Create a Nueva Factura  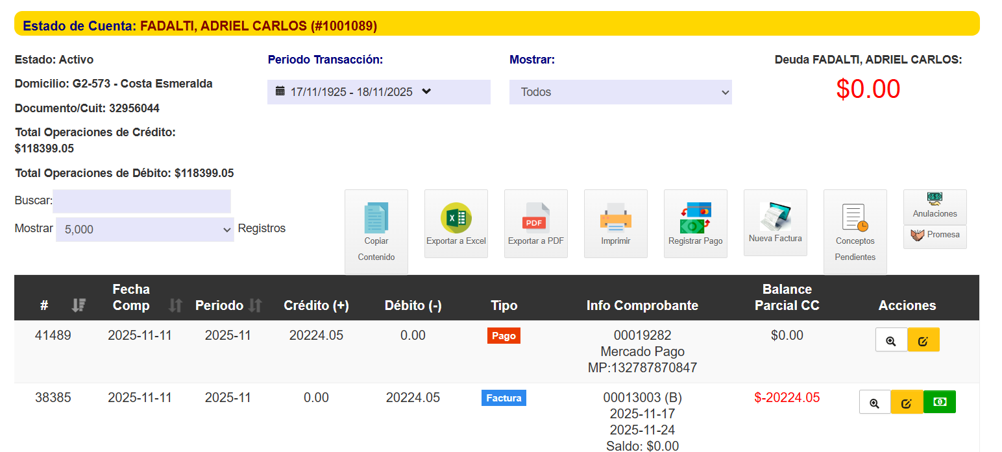[776, 222]
